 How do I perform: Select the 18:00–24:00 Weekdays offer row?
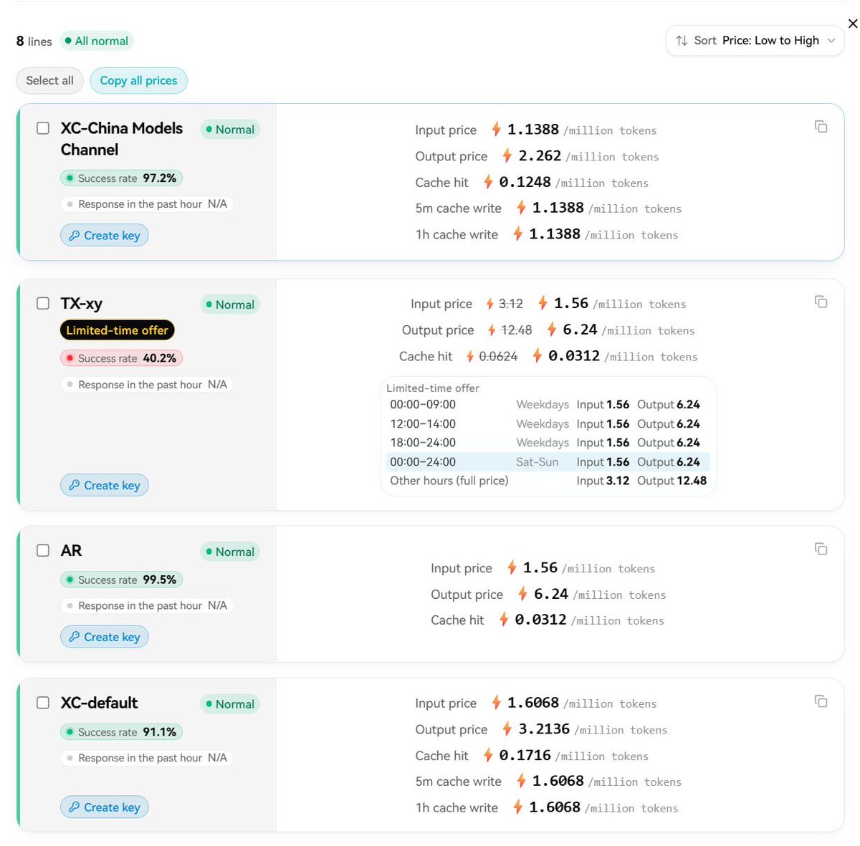(548, 443)
